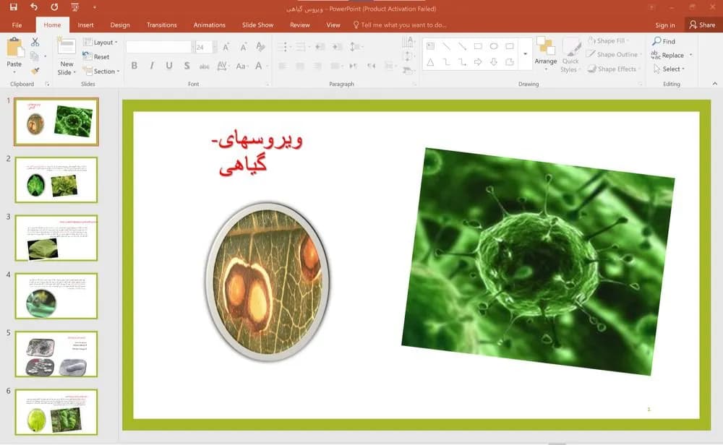Redo the last action
The width and height of the screenshot is (723, 445).
coord(54,7)
